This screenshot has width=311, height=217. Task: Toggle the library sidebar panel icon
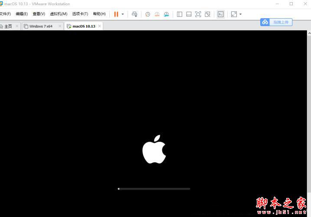(x=180, y=14)
